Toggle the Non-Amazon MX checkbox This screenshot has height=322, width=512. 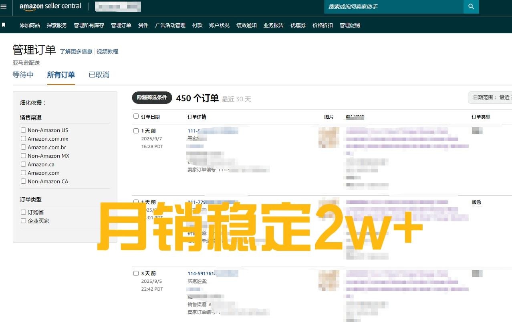(x=24, y=156)
